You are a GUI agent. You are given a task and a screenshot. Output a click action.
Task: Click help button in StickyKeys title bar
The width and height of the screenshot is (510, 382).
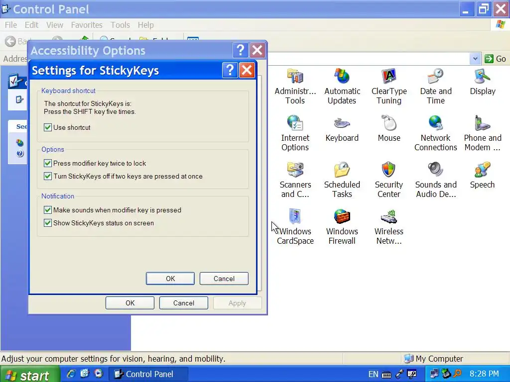click(230, 70)
